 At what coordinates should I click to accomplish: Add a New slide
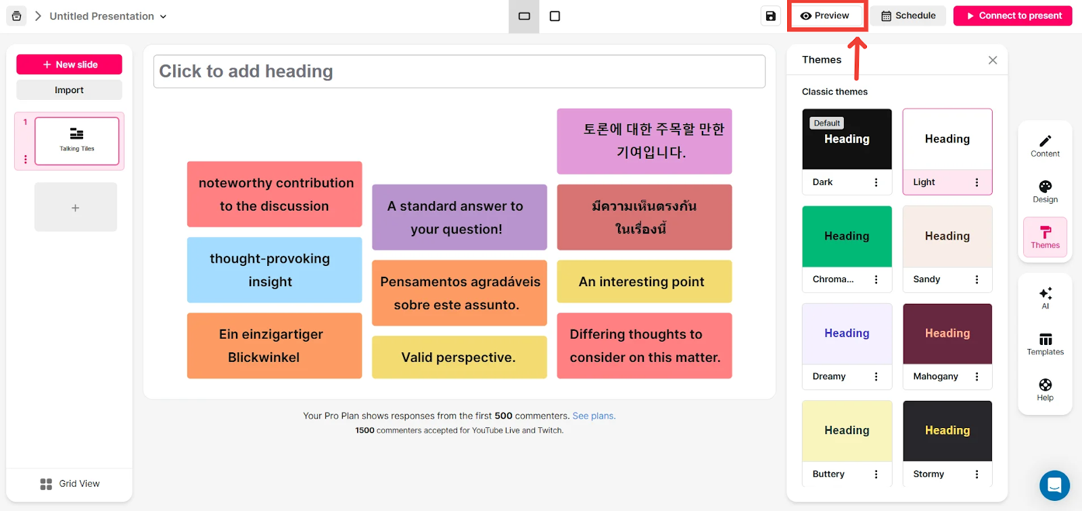click(x=69, y=64)
